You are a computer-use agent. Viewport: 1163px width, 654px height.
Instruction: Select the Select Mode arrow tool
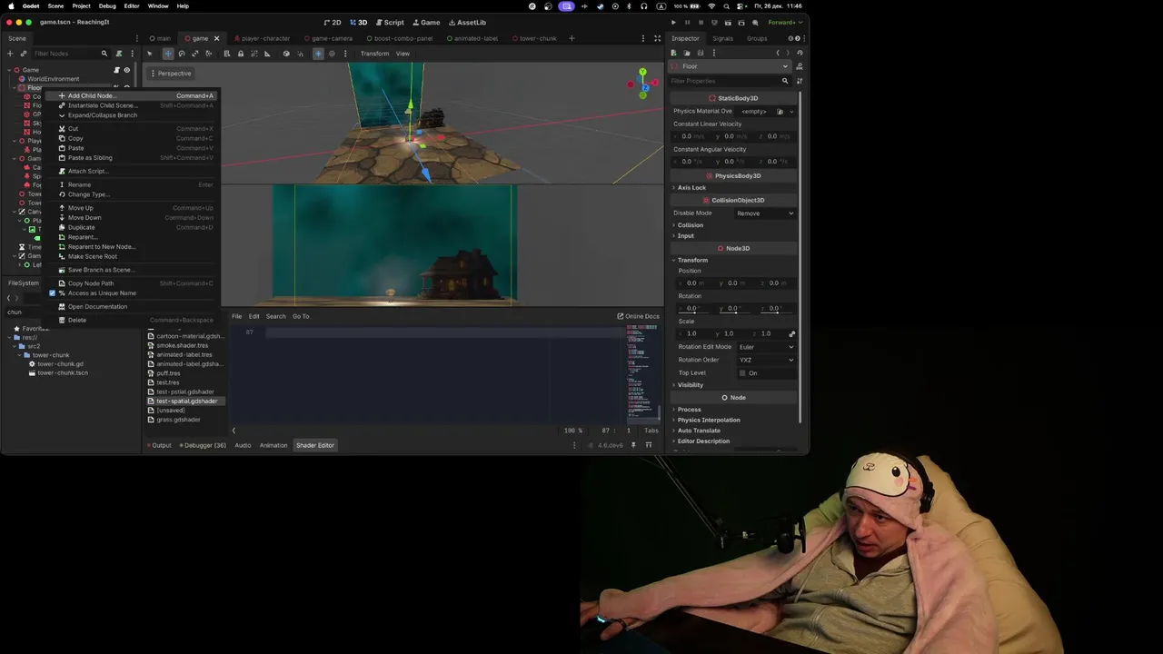click(150, 54)
